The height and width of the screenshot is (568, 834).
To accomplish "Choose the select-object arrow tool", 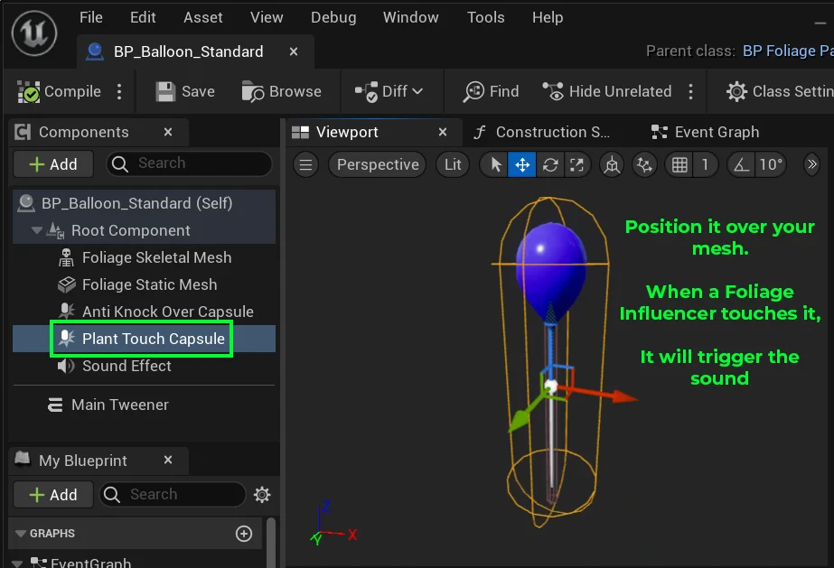I will (x=495, y=164).
